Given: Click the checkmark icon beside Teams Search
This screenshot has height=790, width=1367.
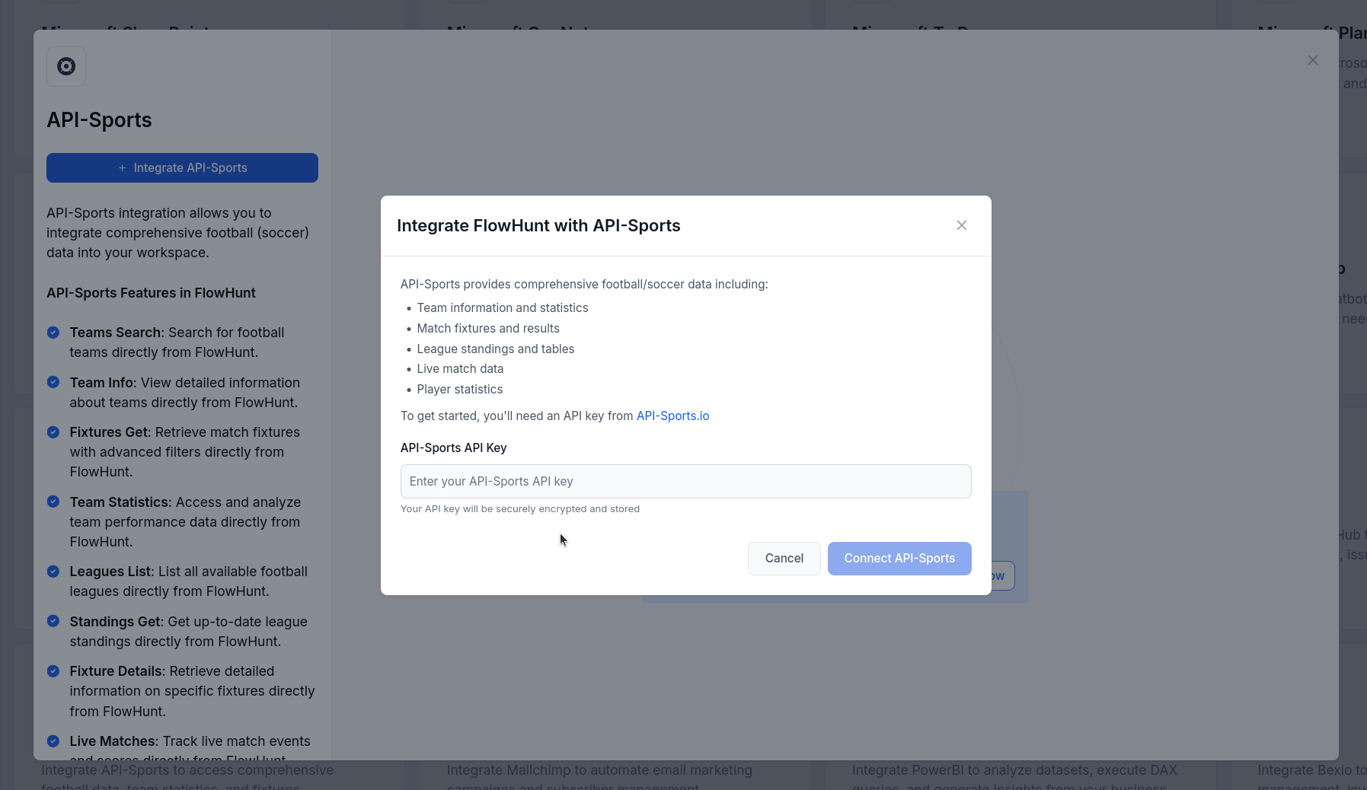Looking at the screenshot, I should click(53, 333).
